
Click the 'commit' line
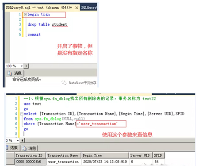[x=34, y=35]
